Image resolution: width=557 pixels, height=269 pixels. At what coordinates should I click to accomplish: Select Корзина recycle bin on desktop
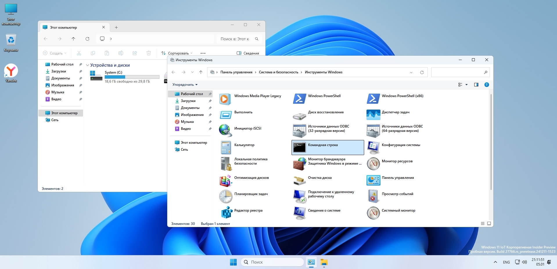point(11,43)
